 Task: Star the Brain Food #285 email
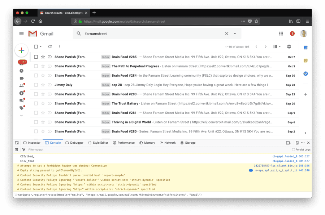(x=43, y=57)
